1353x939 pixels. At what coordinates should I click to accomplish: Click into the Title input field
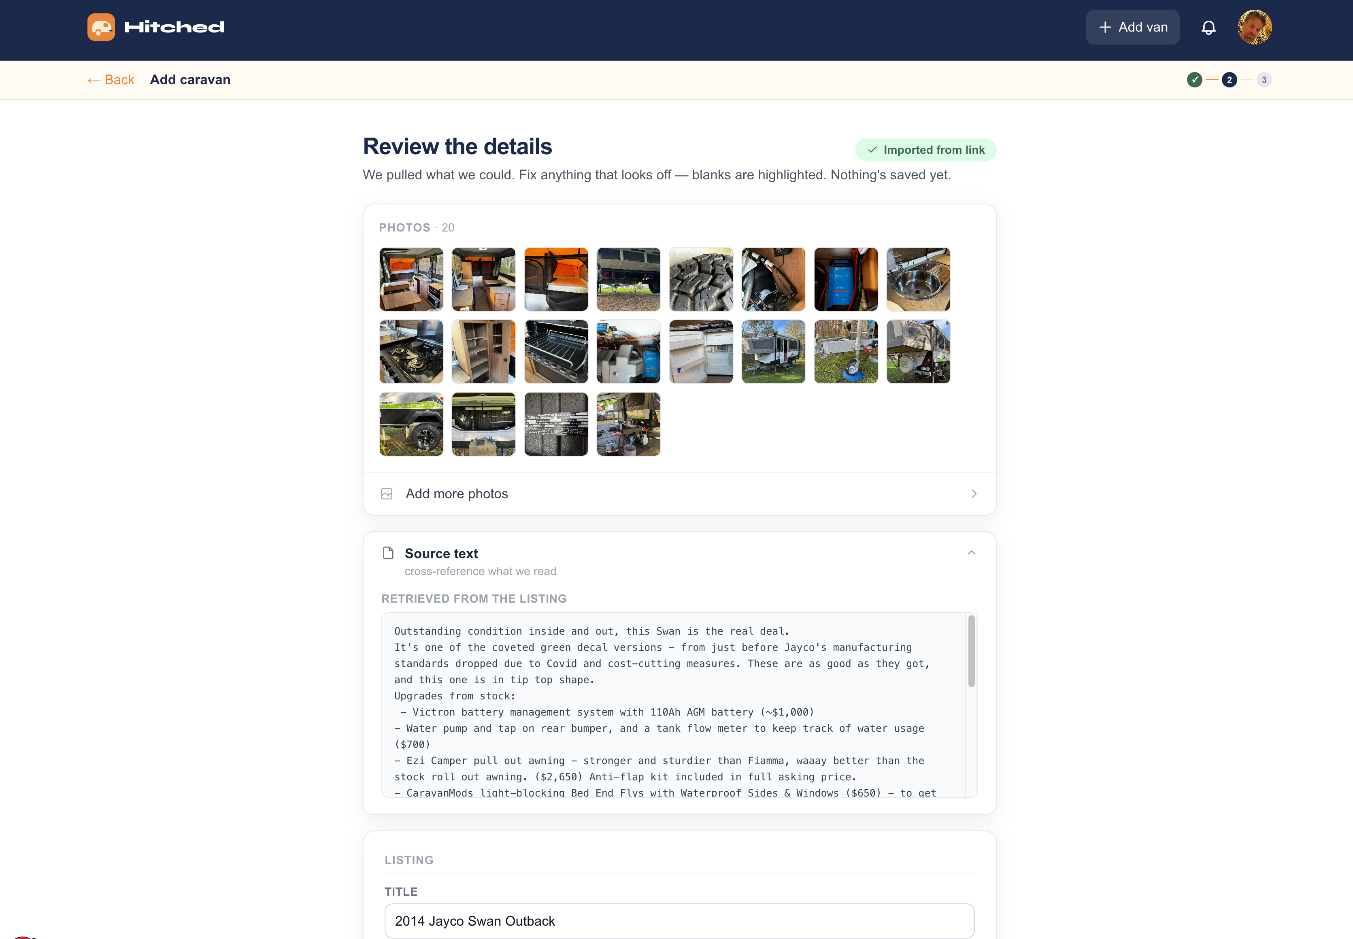click(x=680, y=921)
